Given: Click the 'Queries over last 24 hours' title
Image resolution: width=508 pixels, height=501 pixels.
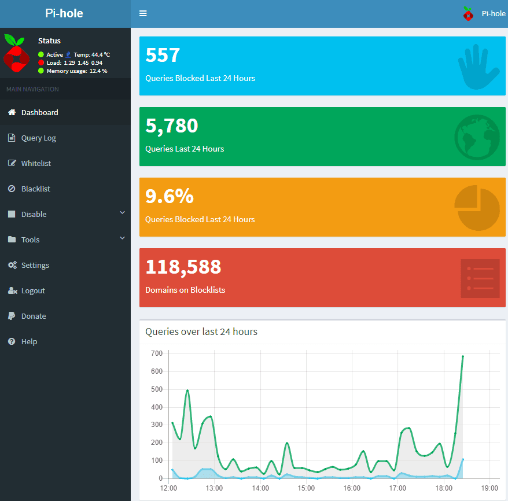Looking at the screenshot, I should click(201, 331).
